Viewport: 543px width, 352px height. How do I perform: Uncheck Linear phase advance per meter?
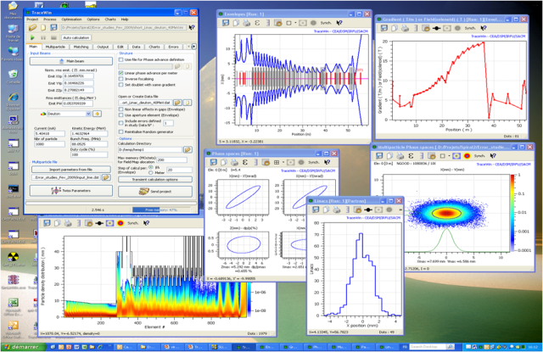coord(120,73)
